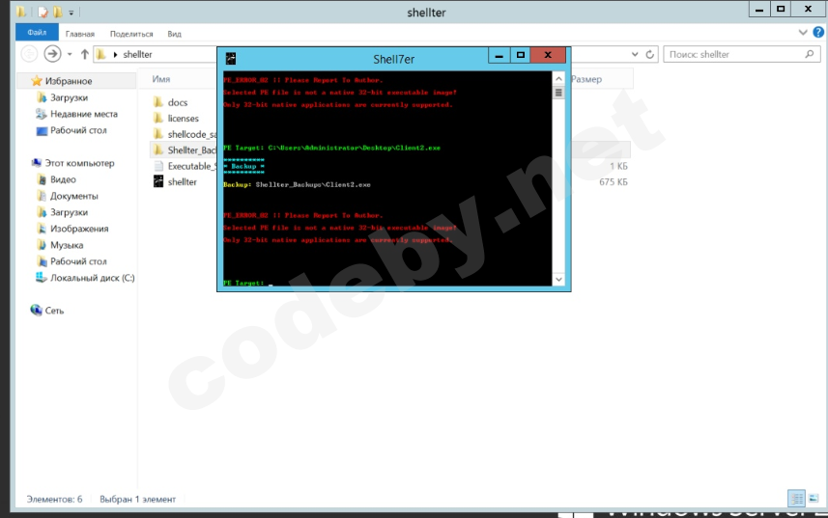
Task: Open Загрузки under Этот компьютер
Action: pos(69,212)
